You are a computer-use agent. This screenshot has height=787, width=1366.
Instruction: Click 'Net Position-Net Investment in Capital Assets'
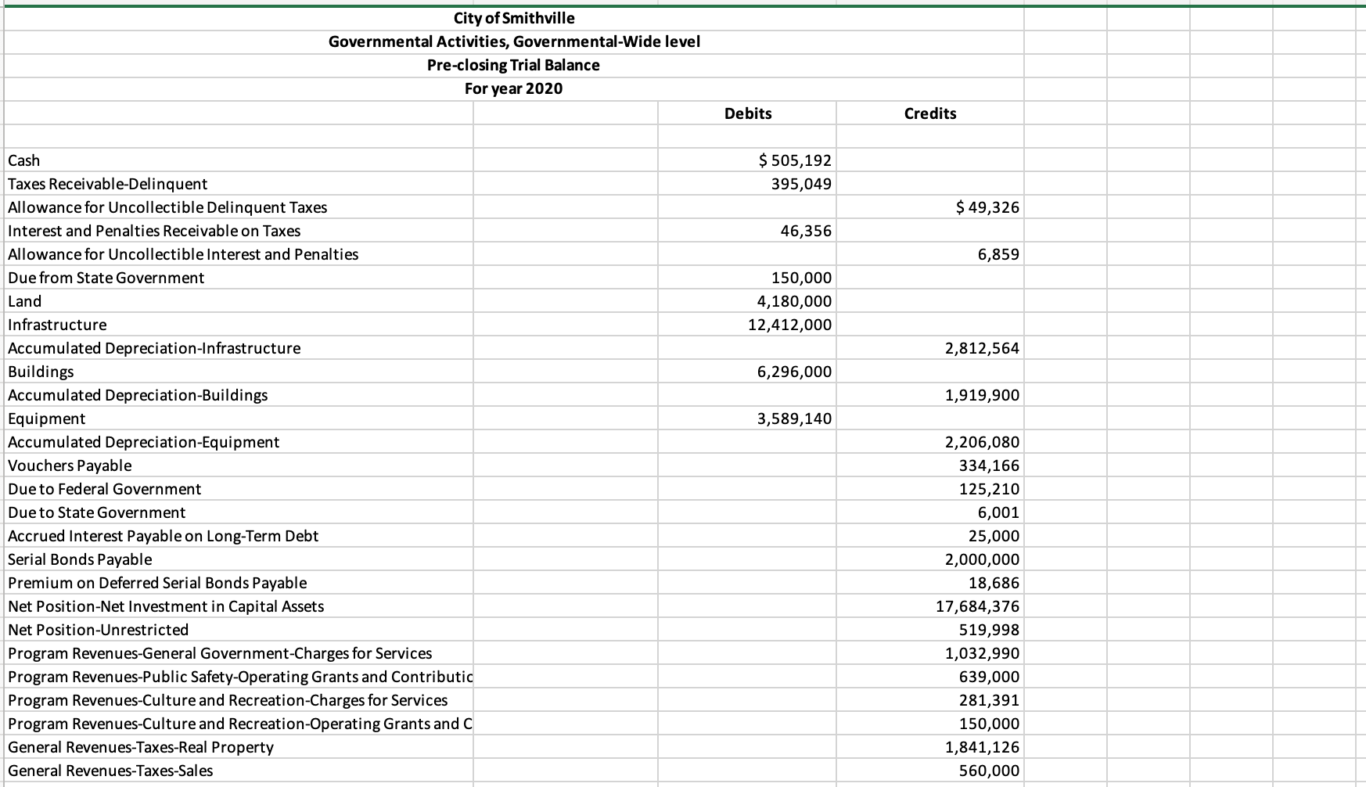tap(166, 606)
